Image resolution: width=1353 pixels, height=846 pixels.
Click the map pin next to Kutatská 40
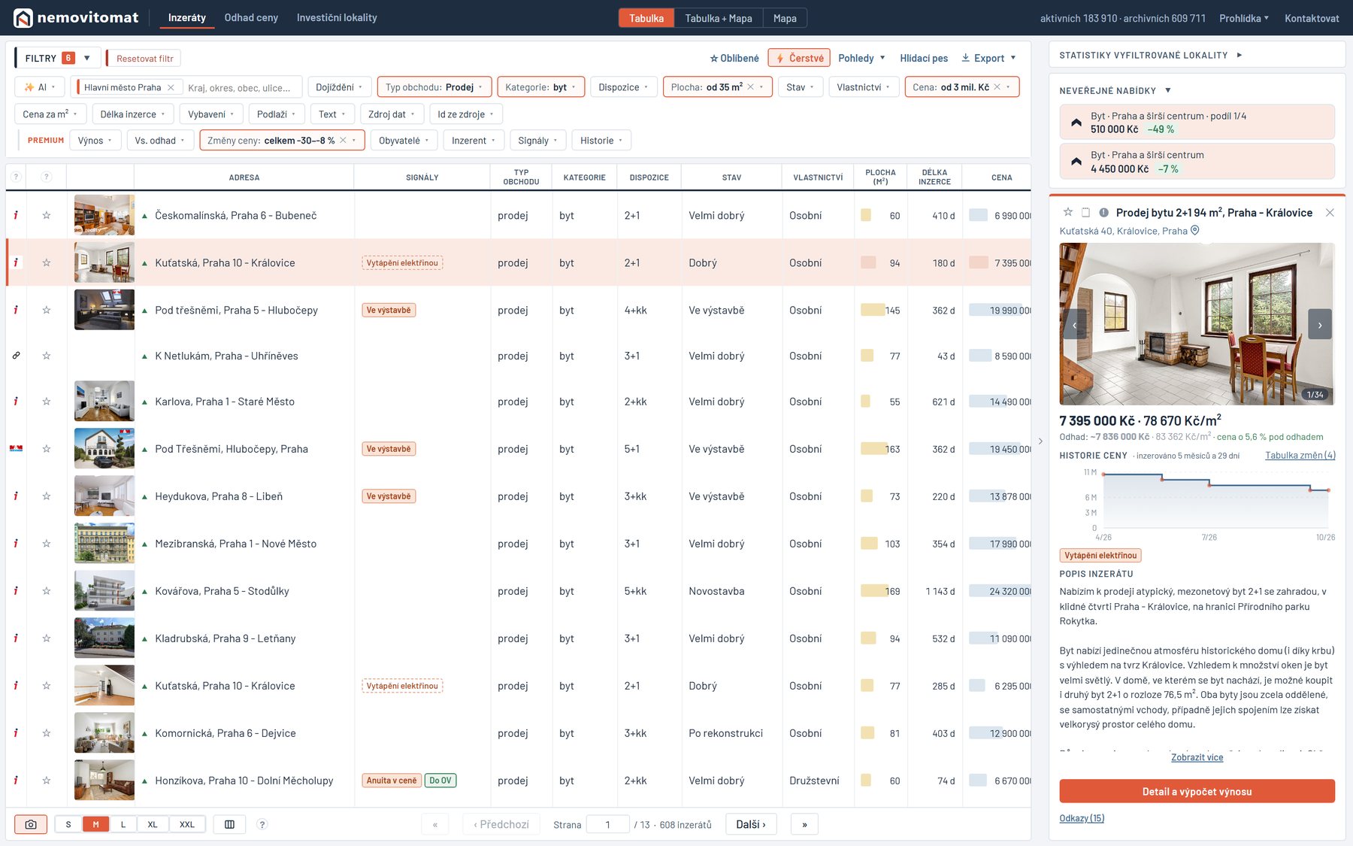point(1195,230)
